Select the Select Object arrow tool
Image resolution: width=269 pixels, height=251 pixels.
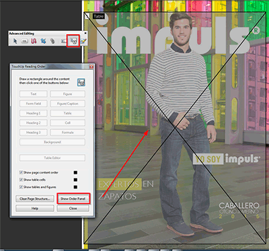point(15,41)
